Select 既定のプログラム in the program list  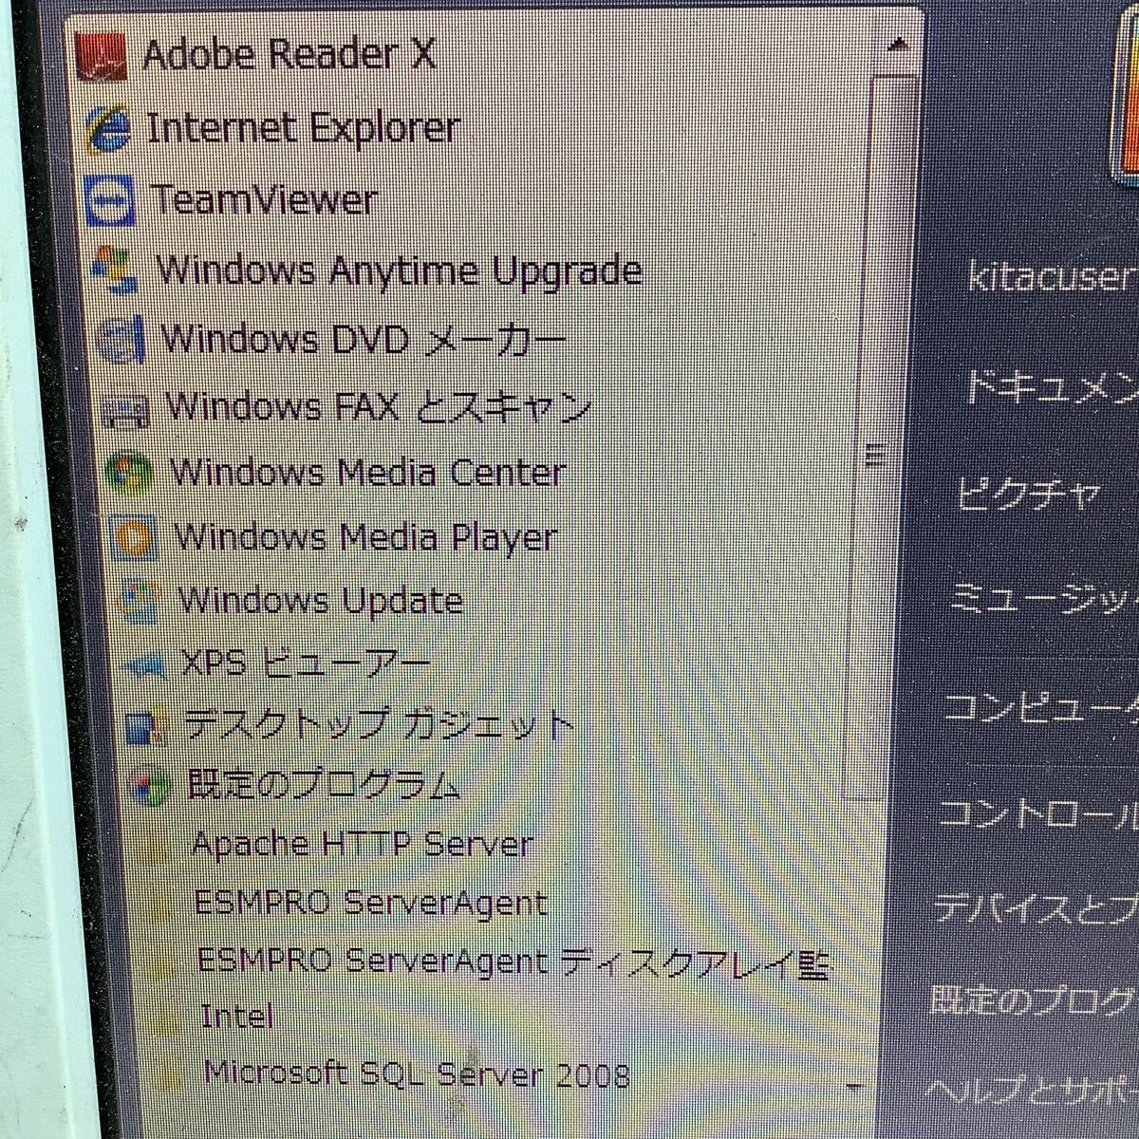point(325,785)
